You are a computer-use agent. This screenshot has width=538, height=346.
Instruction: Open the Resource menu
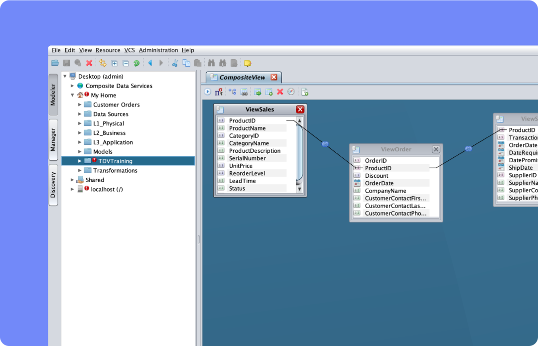point(108,50)
